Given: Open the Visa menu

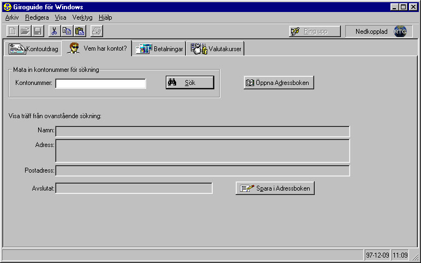Looking at the screenshot, I should click(x=61, y=17).
